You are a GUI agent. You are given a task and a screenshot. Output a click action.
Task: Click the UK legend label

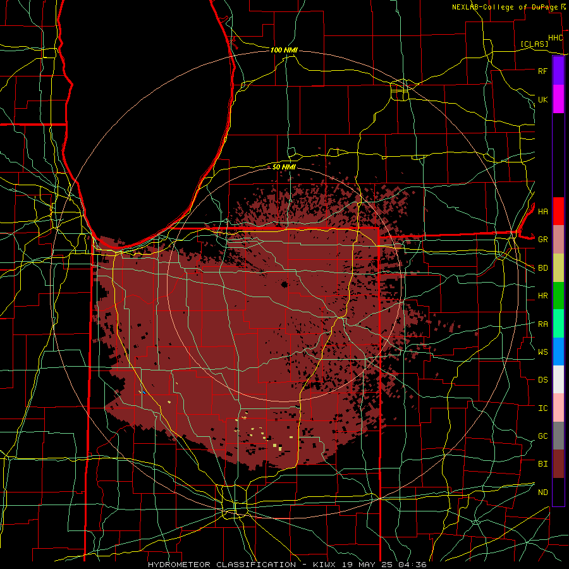click(x=542, y=99)
